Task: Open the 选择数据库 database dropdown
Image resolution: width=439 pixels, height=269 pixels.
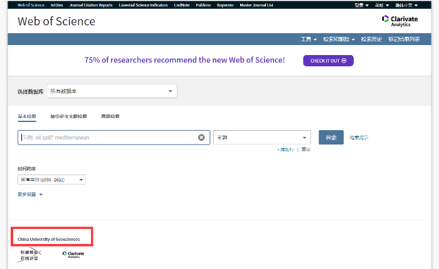Action: tap(112, 91)
